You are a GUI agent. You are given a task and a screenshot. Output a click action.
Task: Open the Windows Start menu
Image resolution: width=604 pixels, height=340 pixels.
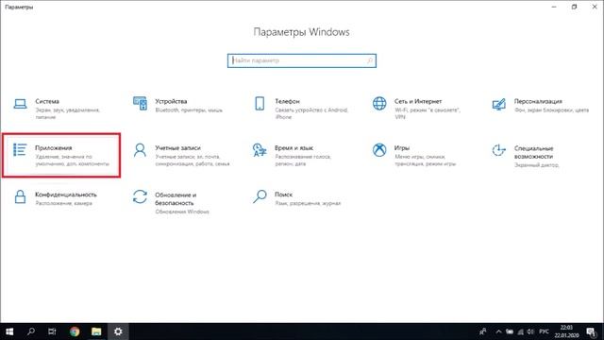[9, 331]
